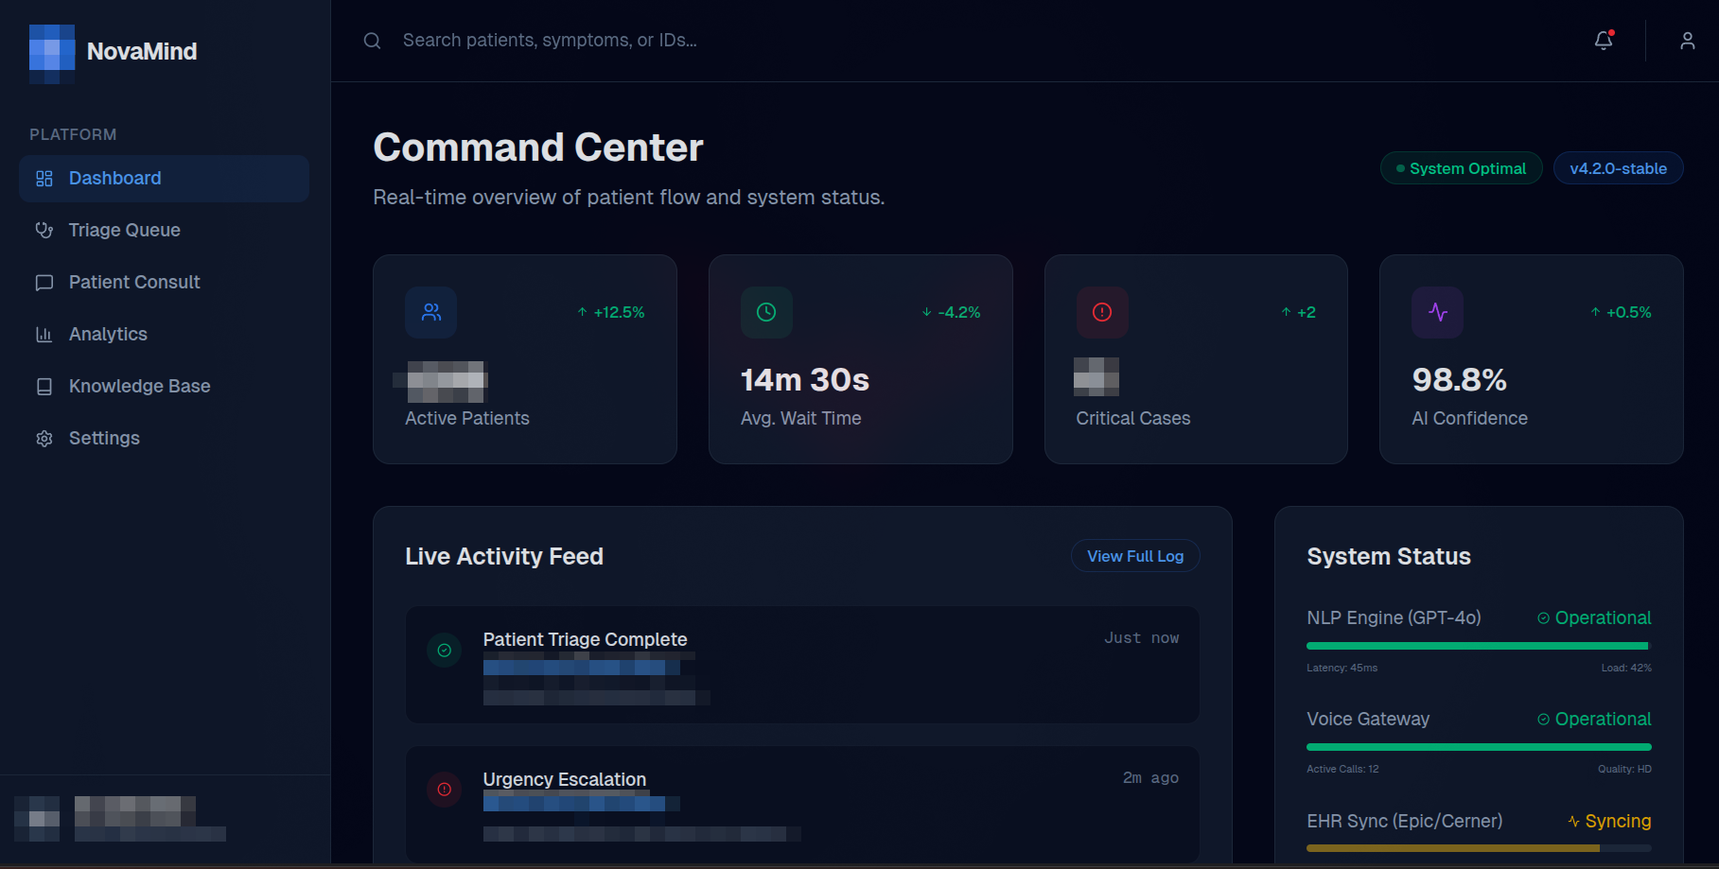Click the Quality: HD text

[1624, 769]
